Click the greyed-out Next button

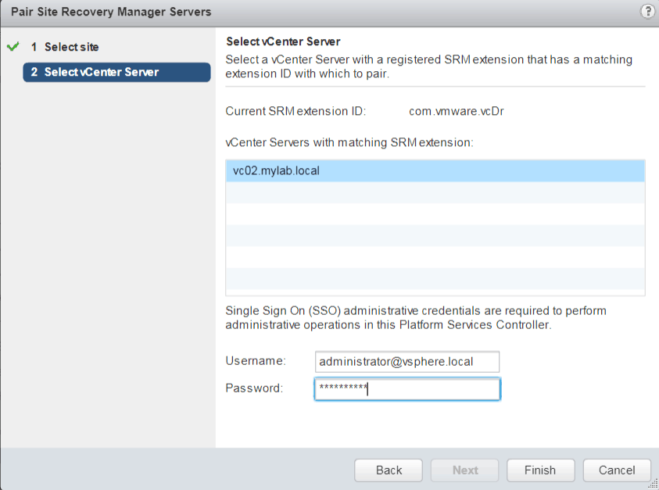click(465, 470)
